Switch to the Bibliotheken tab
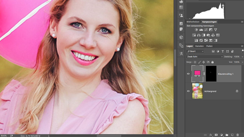The height and width of the screenshot is (137, 244). [x=193, y=22]
